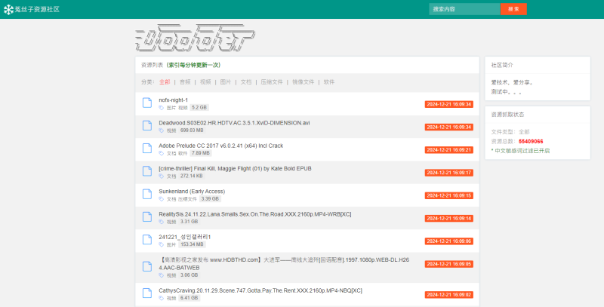Click the tag icon under nofx-night-1
The image size is (604, 307).
tap(162, 108)
